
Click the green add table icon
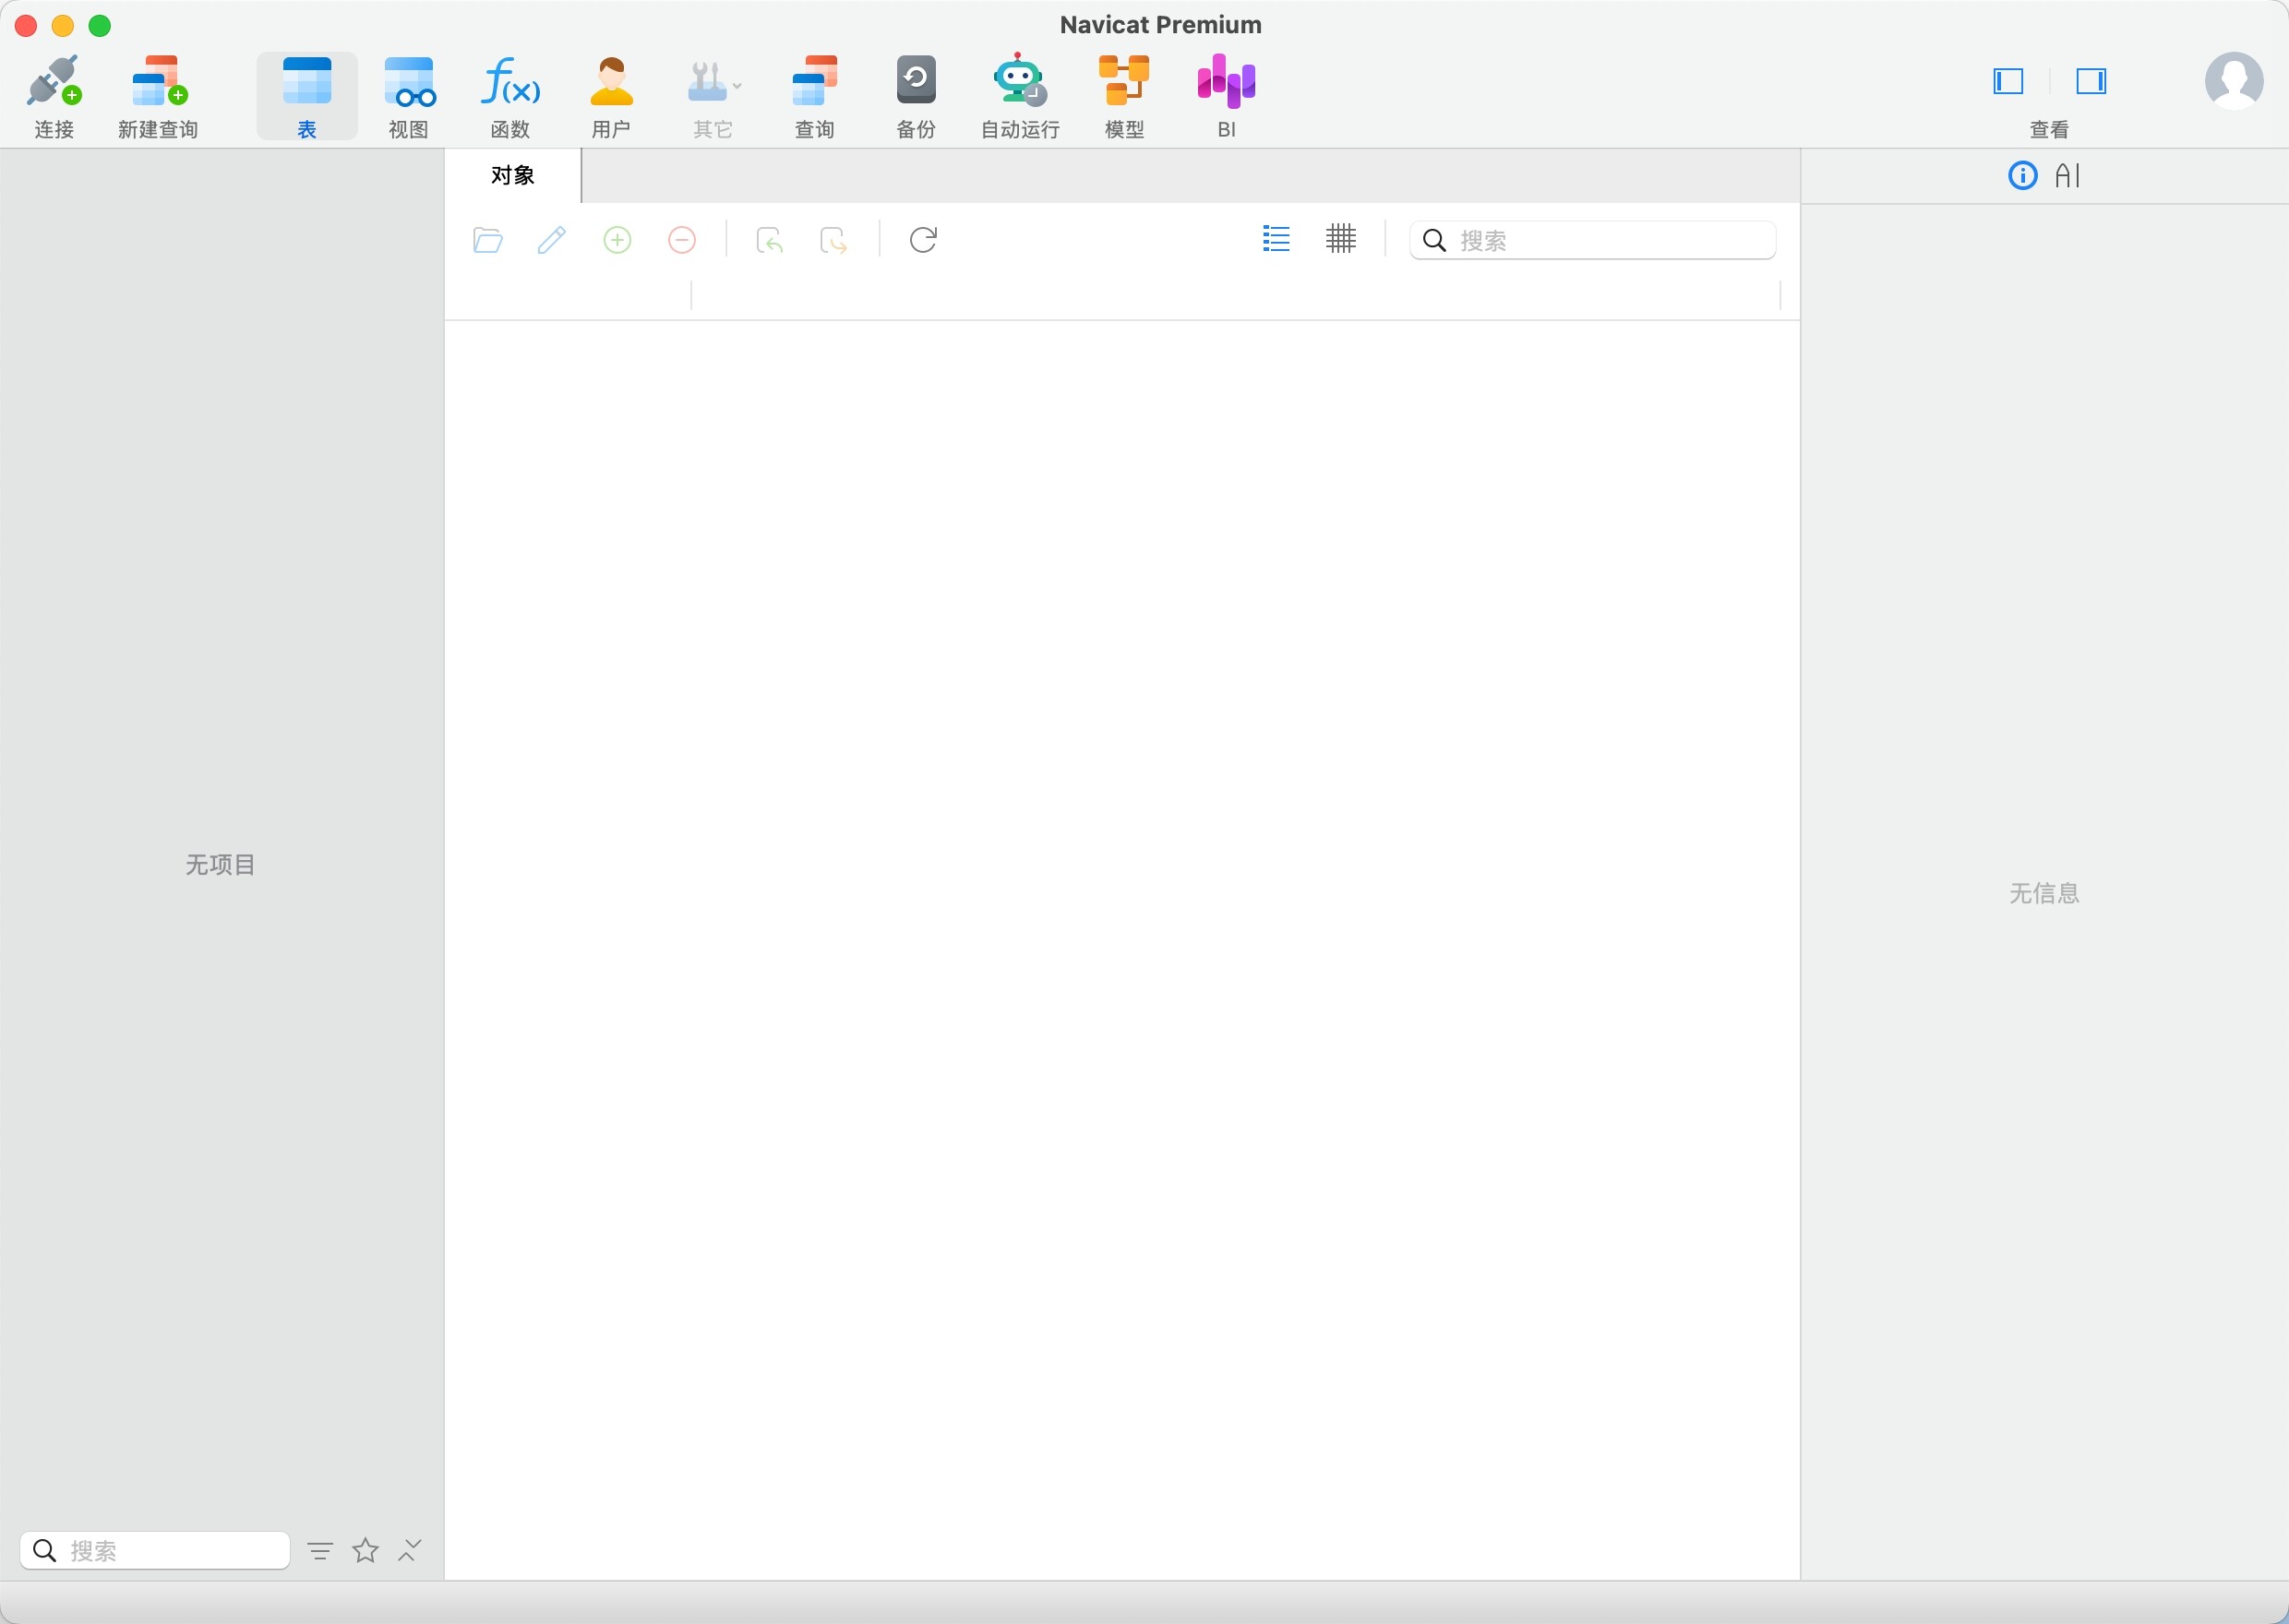[x=617, y=240]
